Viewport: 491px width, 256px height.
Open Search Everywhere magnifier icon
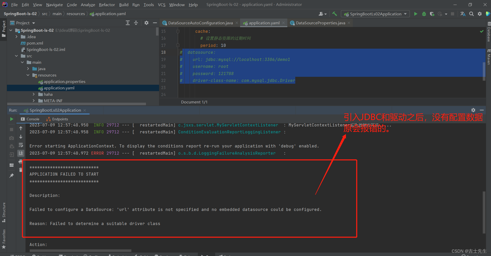coord(471,14)
